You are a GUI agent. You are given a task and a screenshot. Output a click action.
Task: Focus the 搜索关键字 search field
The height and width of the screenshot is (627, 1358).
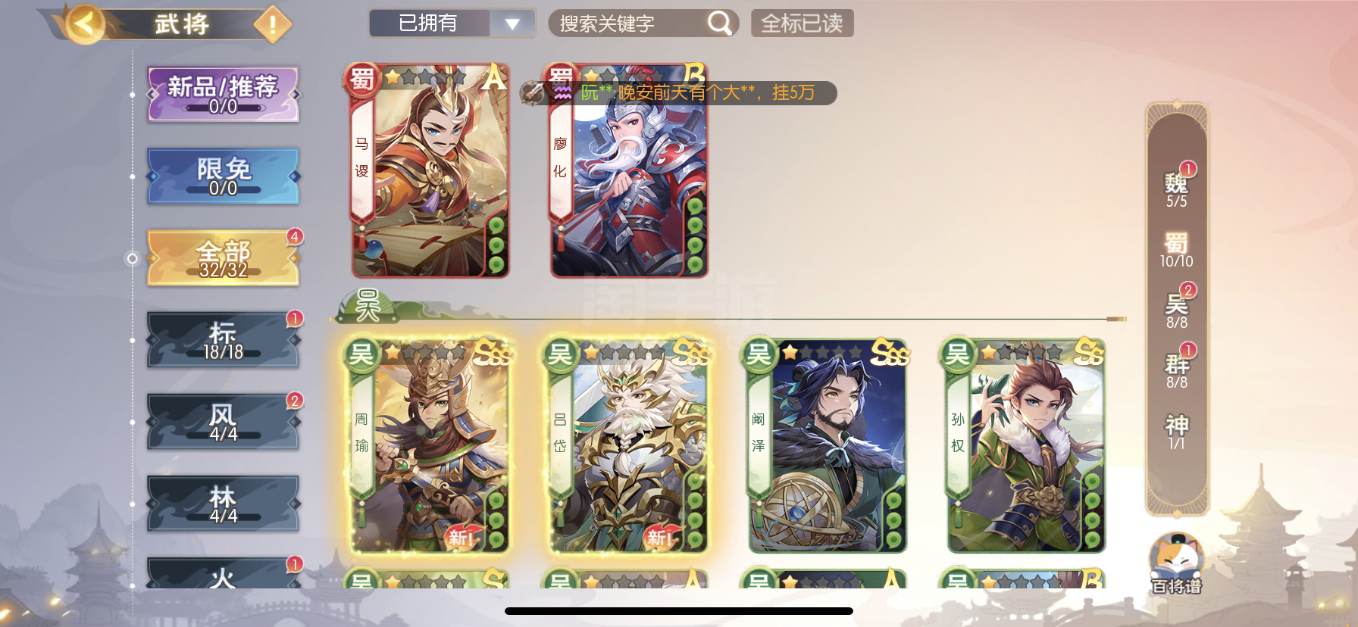click(629, 23)
